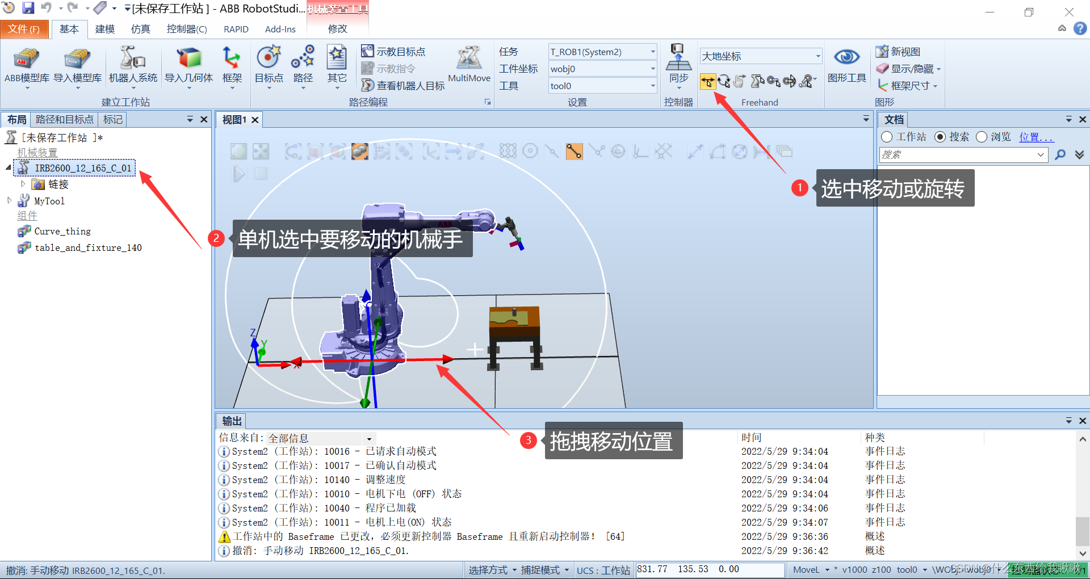Toggle the snap end icon
The width and height of the screenshot is (1090, 579).
[574, 151]
